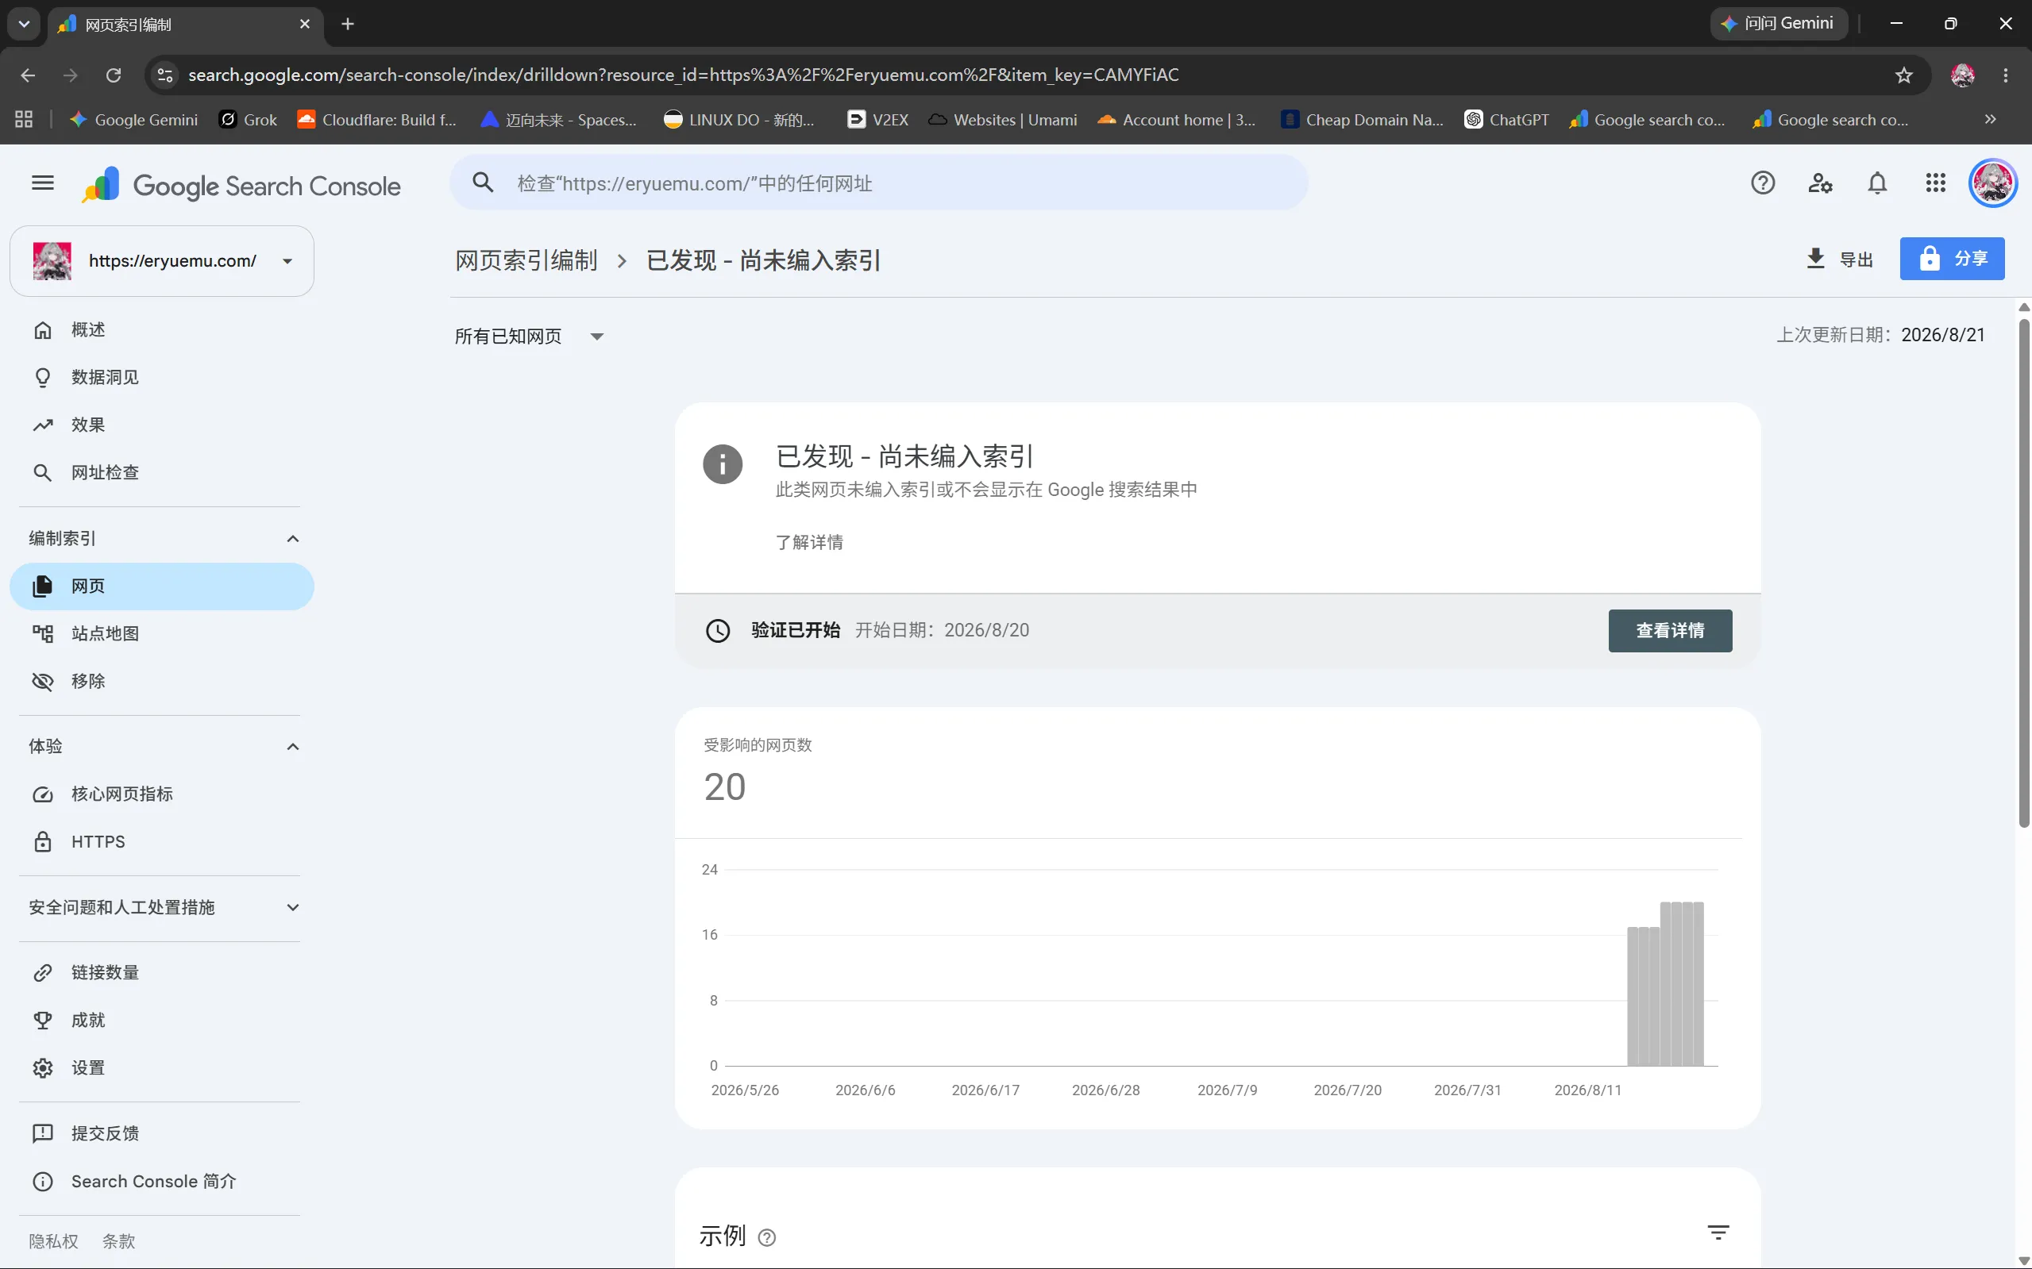Click the 了解详情 link
2032x1269 pixels.
[809, 542]
